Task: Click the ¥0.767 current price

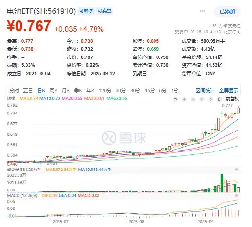Action: click(29, 26)
